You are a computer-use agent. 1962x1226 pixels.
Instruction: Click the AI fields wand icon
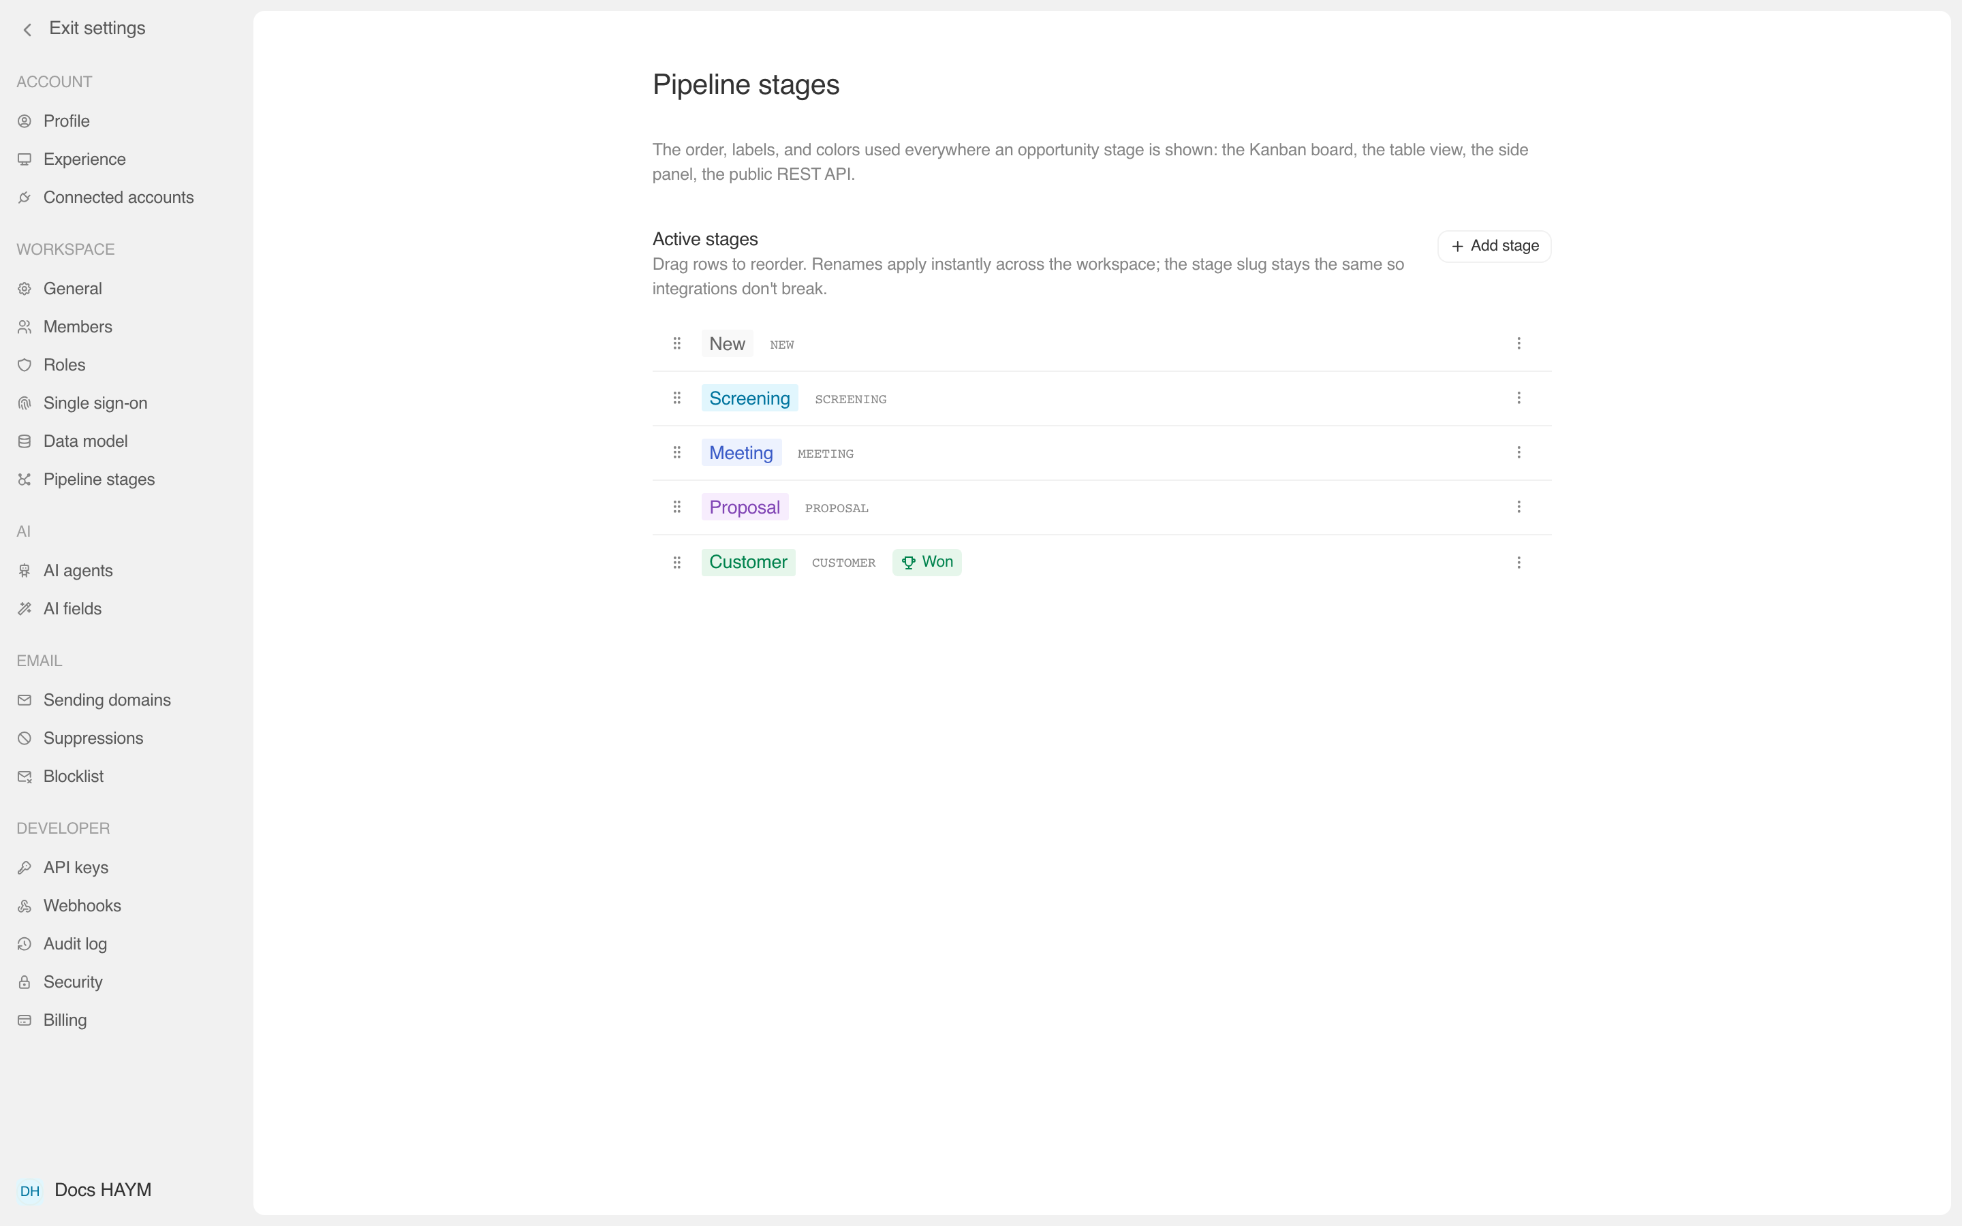[25, 609]
